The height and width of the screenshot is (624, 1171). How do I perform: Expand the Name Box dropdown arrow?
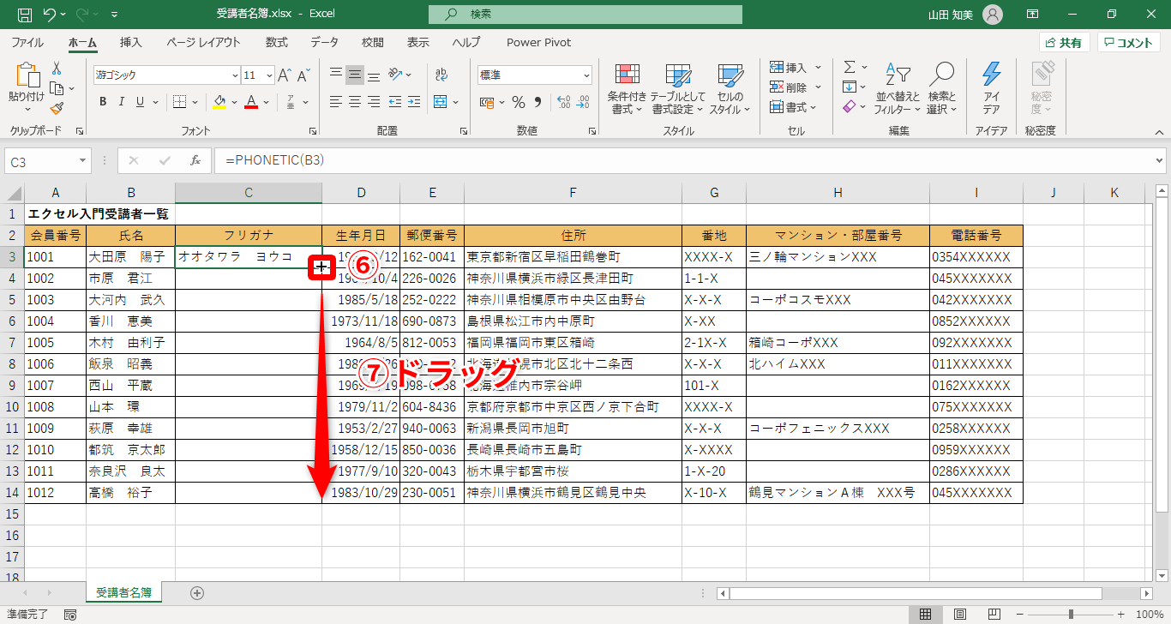click(x=83, y=161)
